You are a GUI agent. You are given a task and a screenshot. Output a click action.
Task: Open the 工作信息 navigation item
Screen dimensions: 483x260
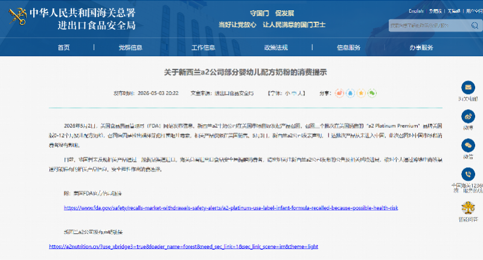pyautogui.click(x=203, y=48)
